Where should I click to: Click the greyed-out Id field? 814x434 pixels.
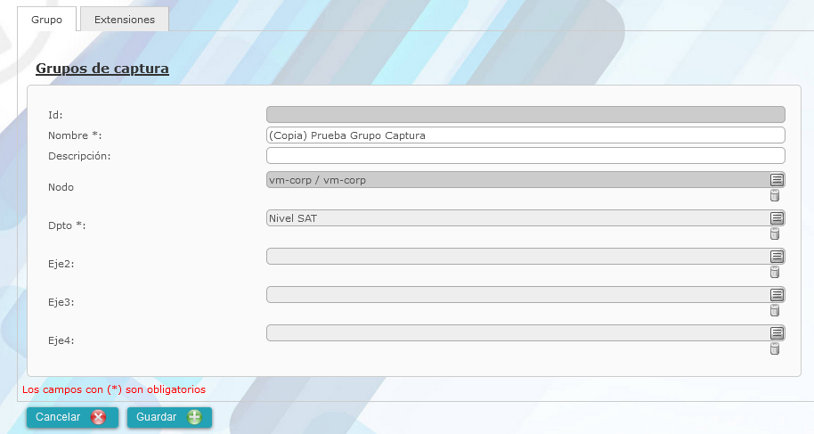pyautogui.click(x=525, y=115)
